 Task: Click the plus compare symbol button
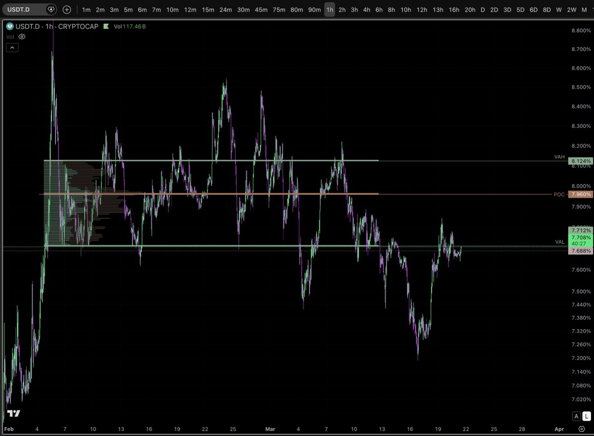(x=67, y=9)
